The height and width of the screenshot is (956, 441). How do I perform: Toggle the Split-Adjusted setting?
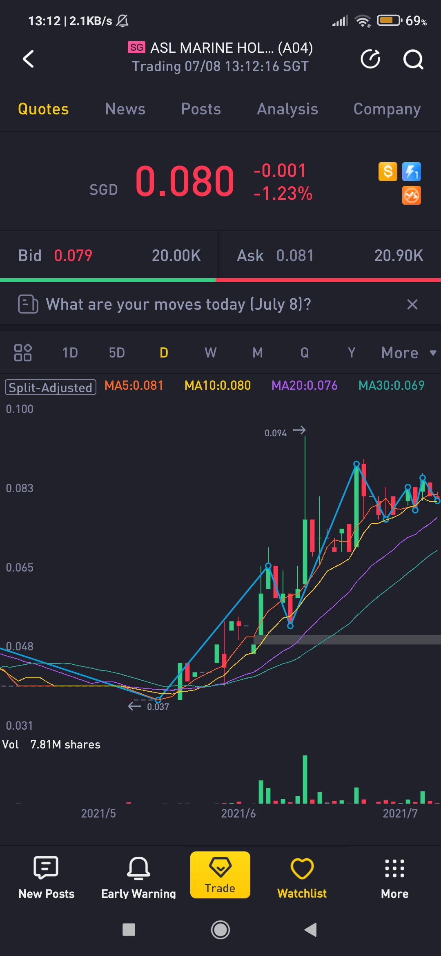51,387
